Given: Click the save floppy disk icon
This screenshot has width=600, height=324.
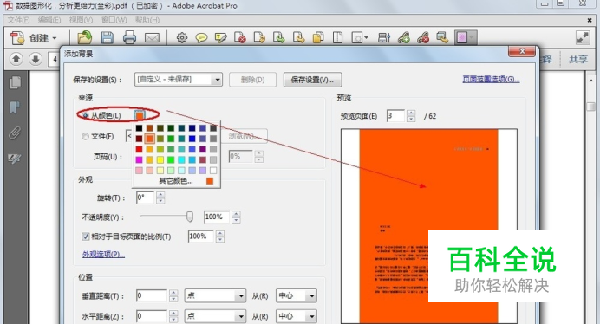Looking at the screenshot, I should 108,38.
